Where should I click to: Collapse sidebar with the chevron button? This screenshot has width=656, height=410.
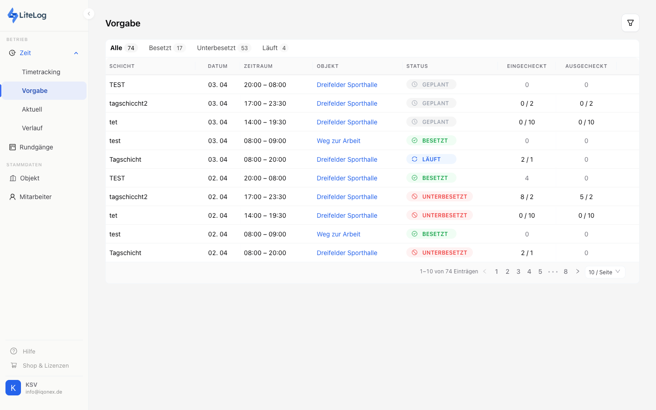point(89,14)
